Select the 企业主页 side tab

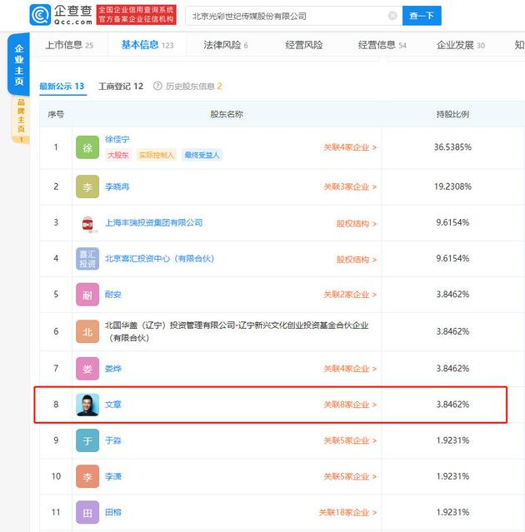(19, 64)
